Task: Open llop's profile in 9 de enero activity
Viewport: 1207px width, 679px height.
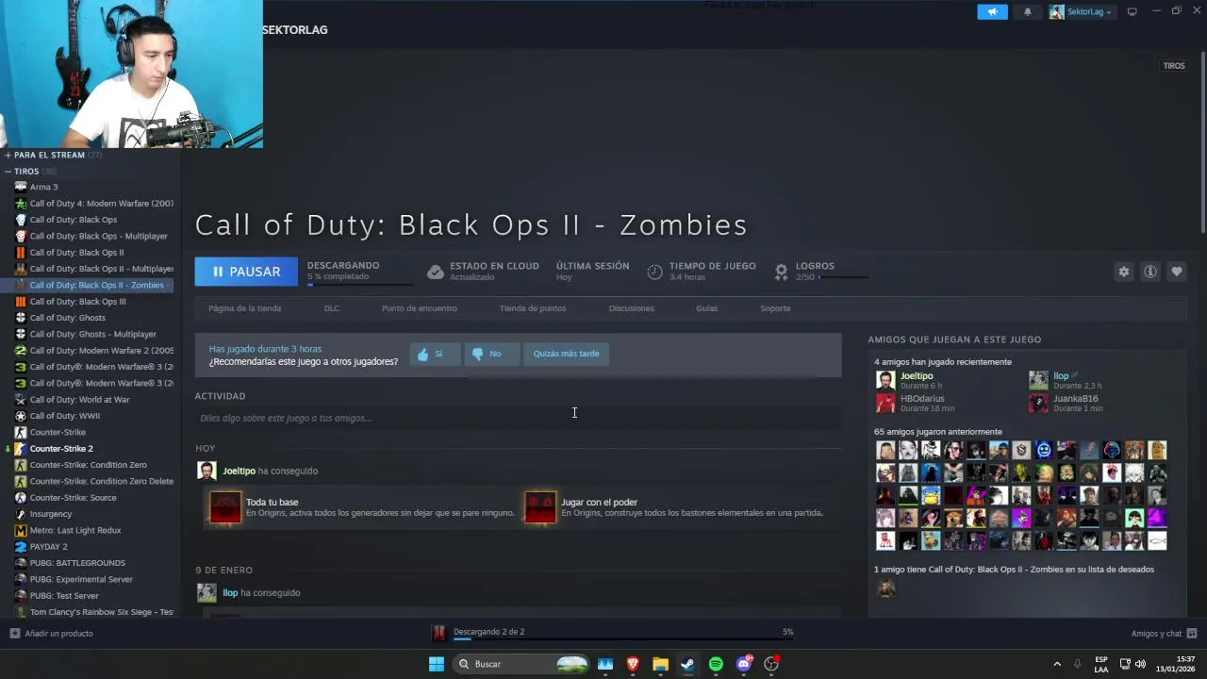Action: pyautogui.click(x=230, y=592)
